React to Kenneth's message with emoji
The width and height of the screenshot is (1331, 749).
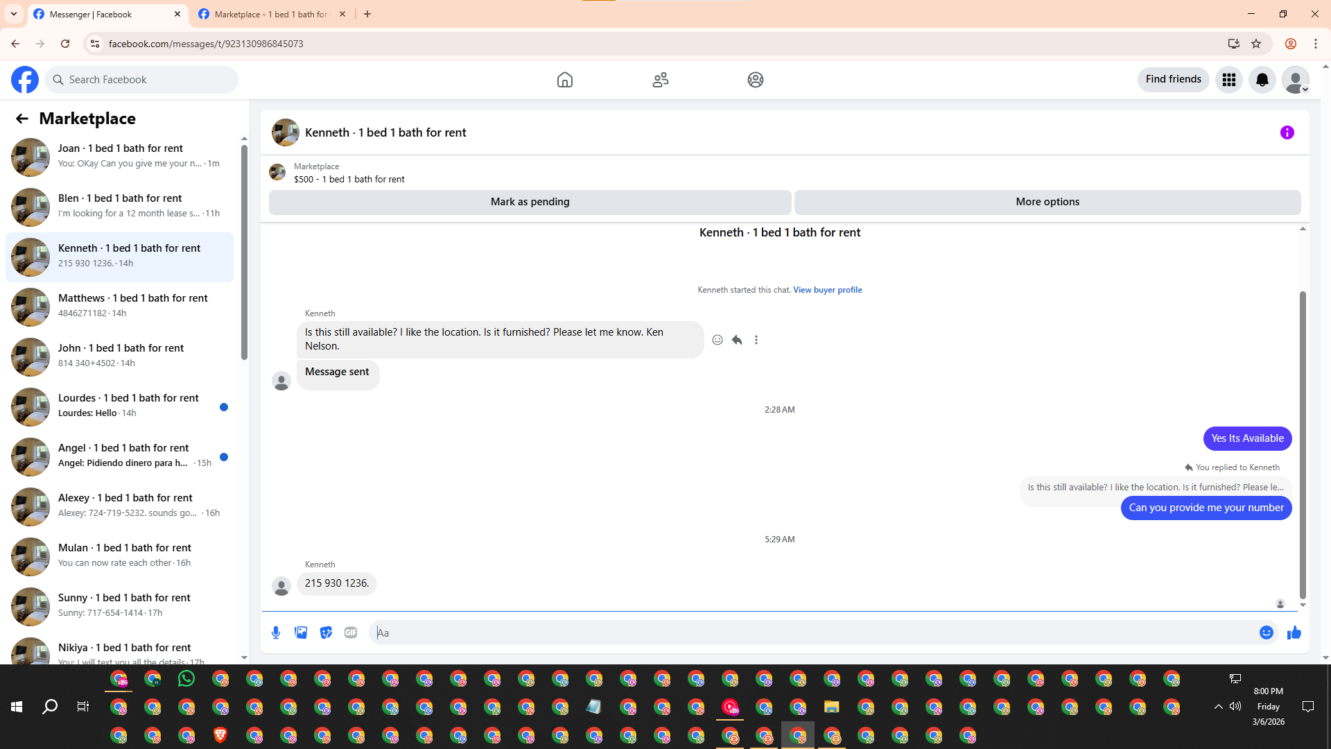pyautogui.click(x=717, y=340)
